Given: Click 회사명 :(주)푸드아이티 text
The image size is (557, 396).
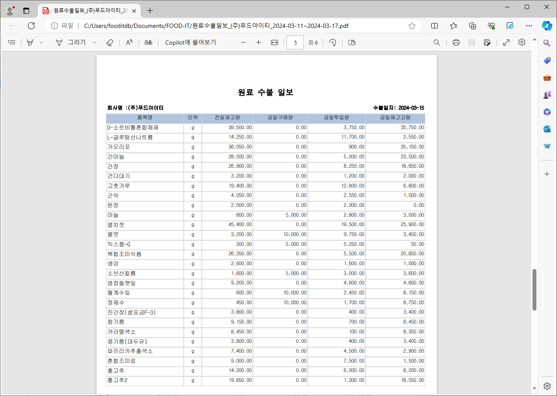Looking at the screenshot, I should point(135,108).
